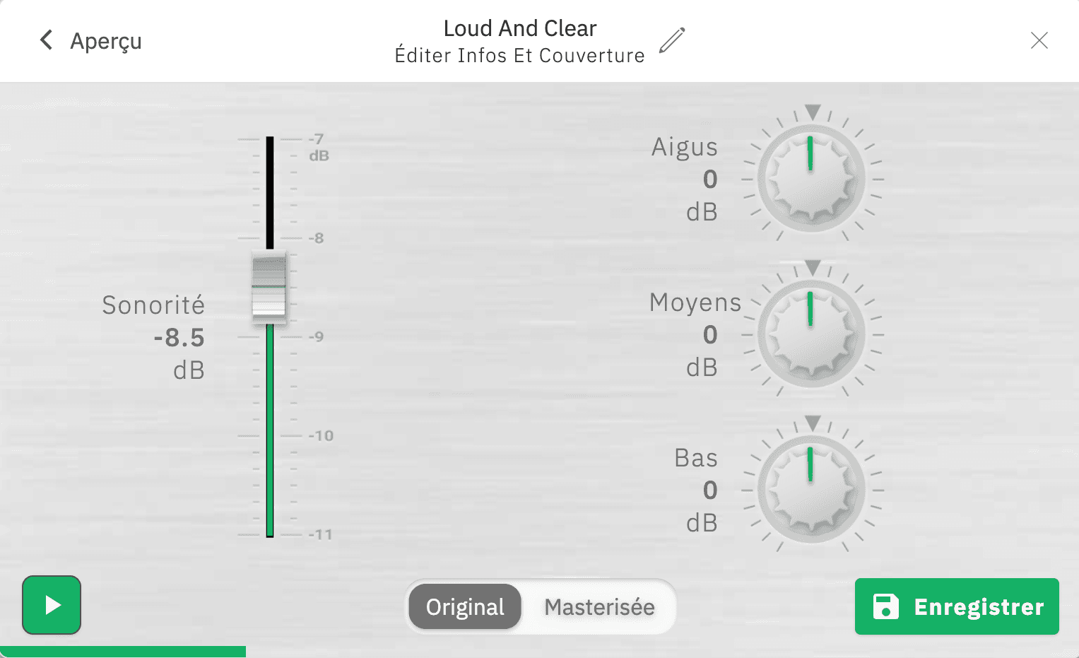Click the green play button

52,605
